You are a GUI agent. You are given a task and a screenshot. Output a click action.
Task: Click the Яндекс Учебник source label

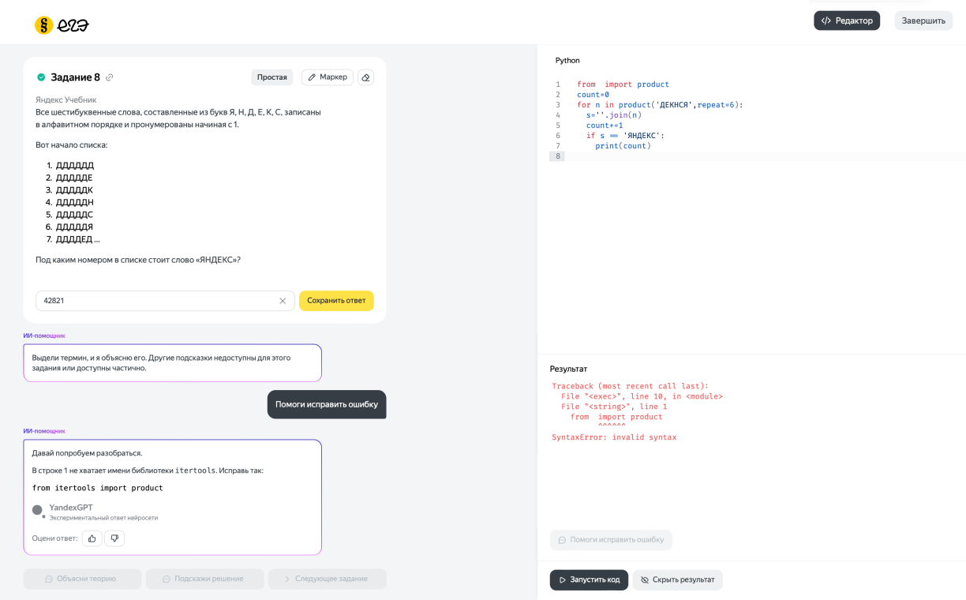(66, 99)
